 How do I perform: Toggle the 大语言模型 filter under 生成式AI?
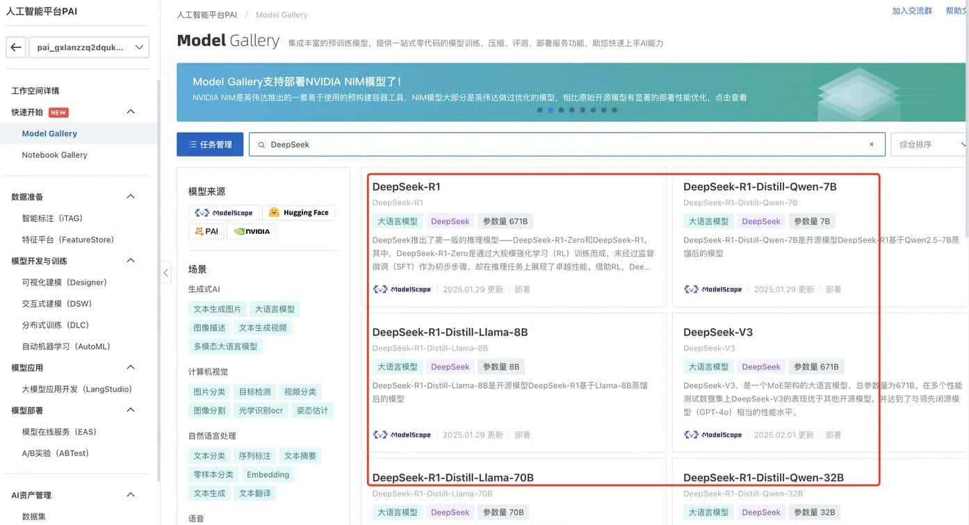[x=275, y=309]
